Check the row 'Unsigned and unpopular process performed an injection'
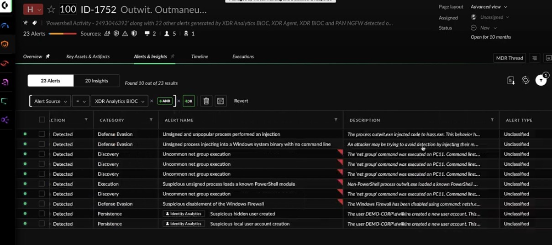The image size is (552, 245). point(42,134)
